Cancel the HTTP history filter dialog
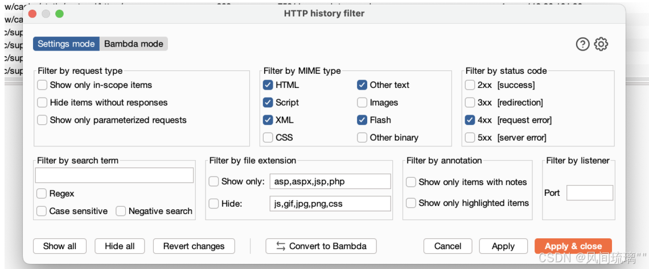The width and height of the screenshot is (649, 269). [x=447, y=246]
